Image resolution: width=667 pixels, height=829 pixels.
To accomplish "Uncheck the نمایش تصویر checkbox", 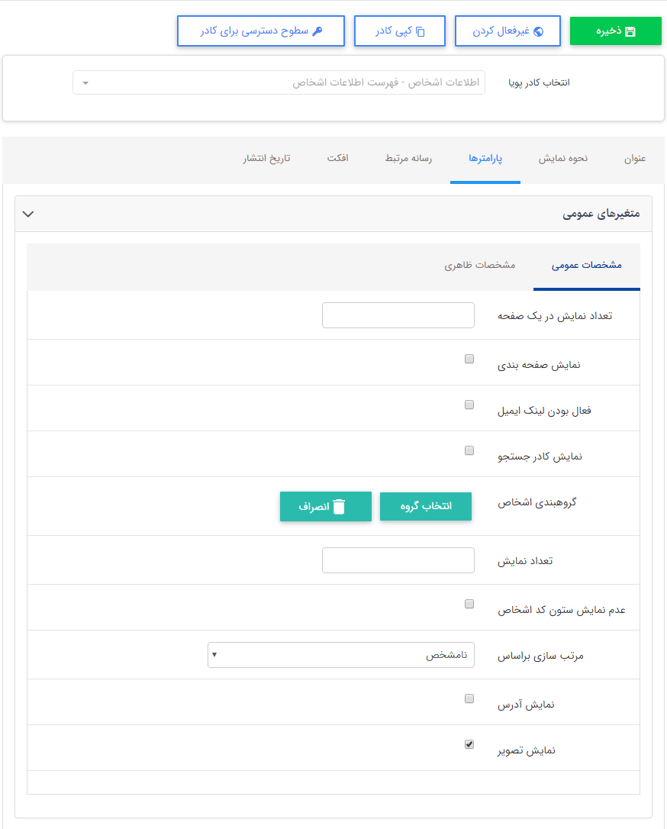I will [469, 744].
